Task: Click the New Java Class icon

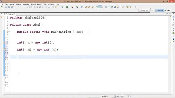Action: click(x=81, y=7)
